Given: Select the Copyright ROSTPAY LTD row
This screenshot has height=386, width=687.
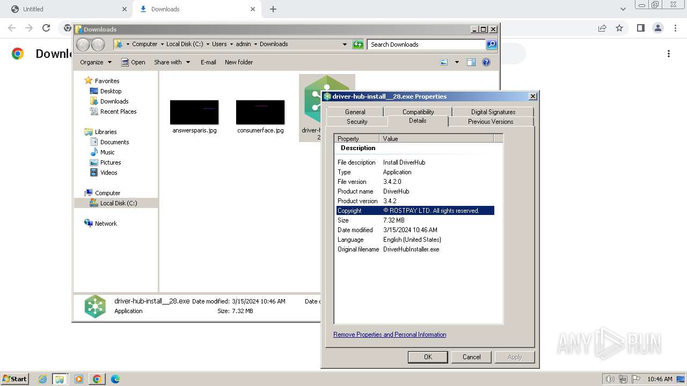Looking at the screenshot, I should (415, 211).
